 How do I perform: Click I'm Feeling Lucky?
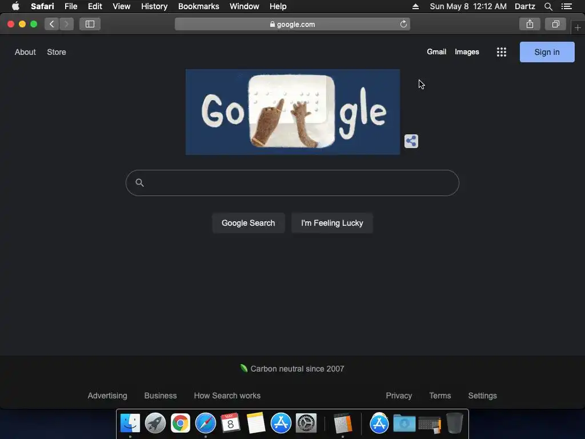click(332, 223)
